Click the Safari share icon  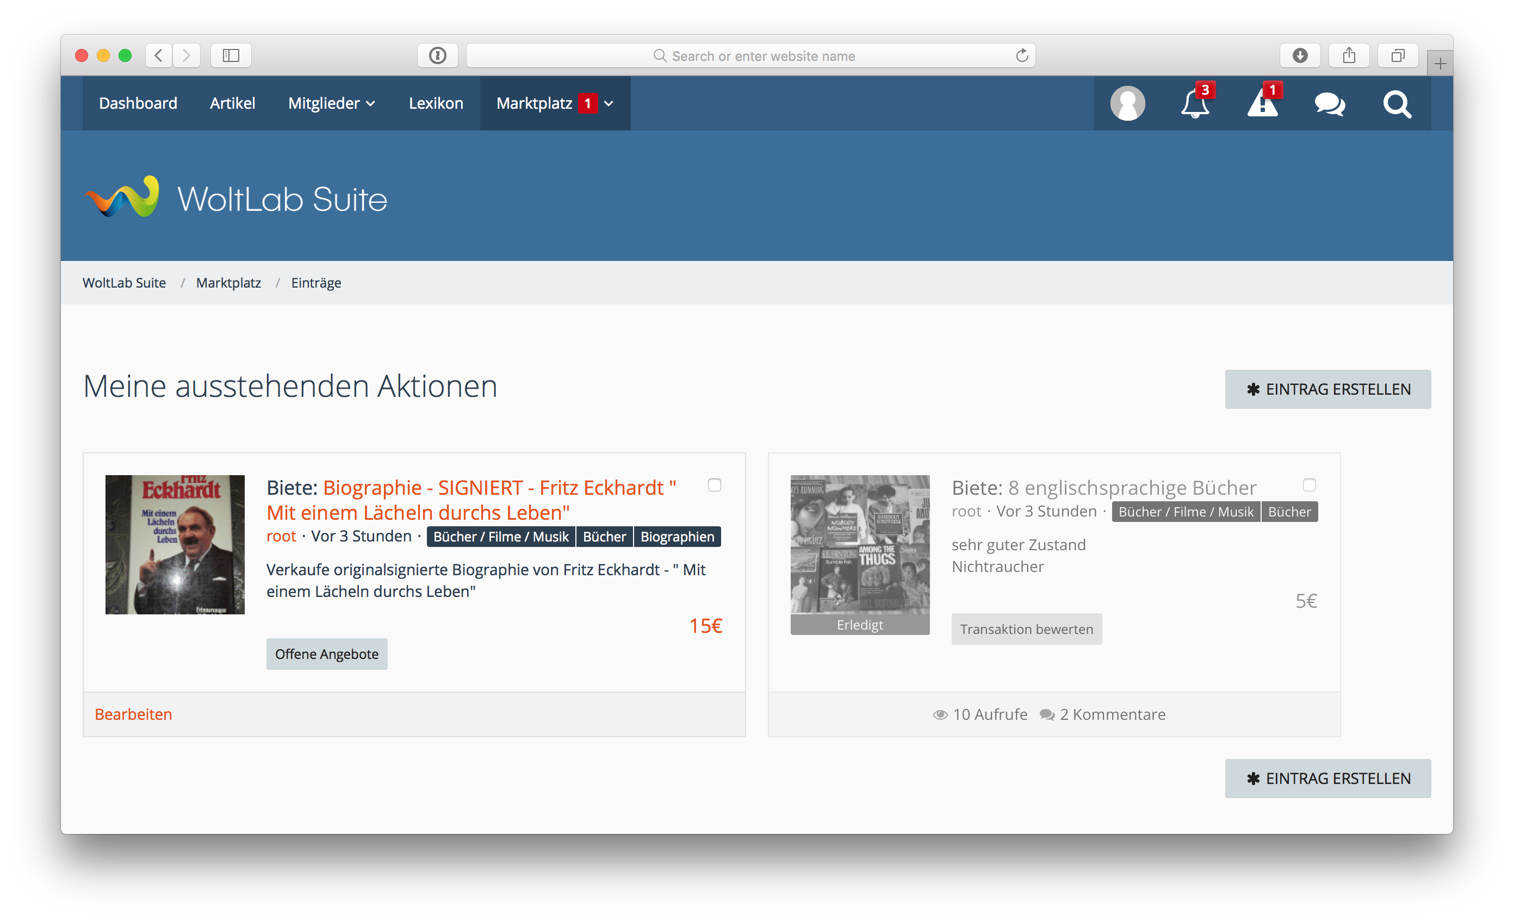coord(1349,55)
